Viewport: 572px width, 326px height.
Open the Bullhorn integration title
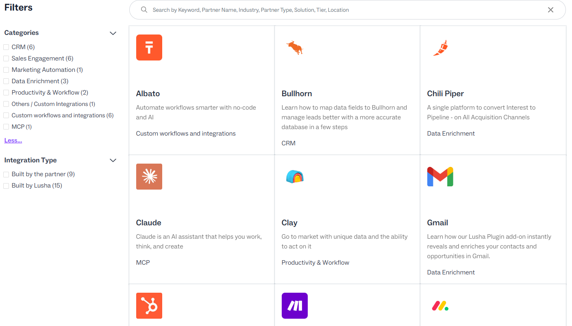[297, 93]
